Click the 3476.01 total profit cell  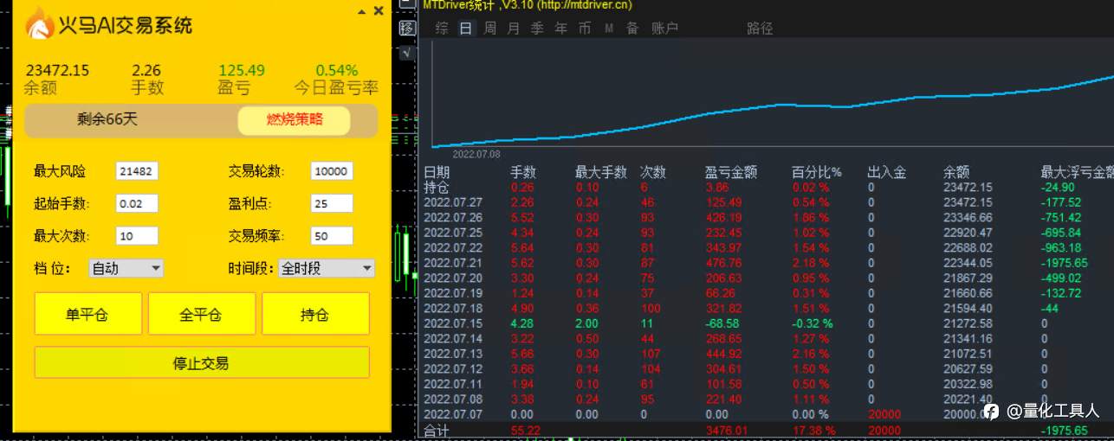click(726, 430)
